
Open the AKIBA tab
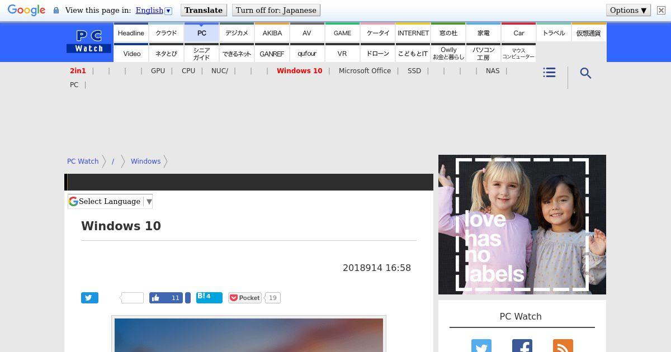[272, 33]
